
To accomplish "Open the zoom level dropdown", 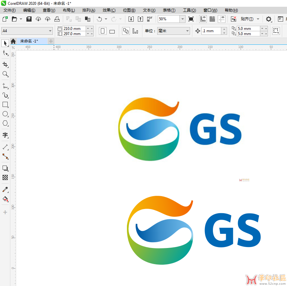I will 183,19.
